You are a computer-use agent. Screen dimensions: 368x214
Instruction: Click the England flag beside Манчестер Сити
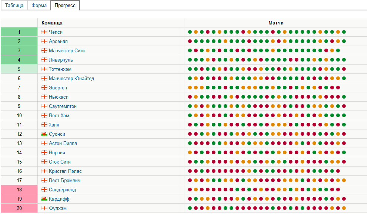44,50
